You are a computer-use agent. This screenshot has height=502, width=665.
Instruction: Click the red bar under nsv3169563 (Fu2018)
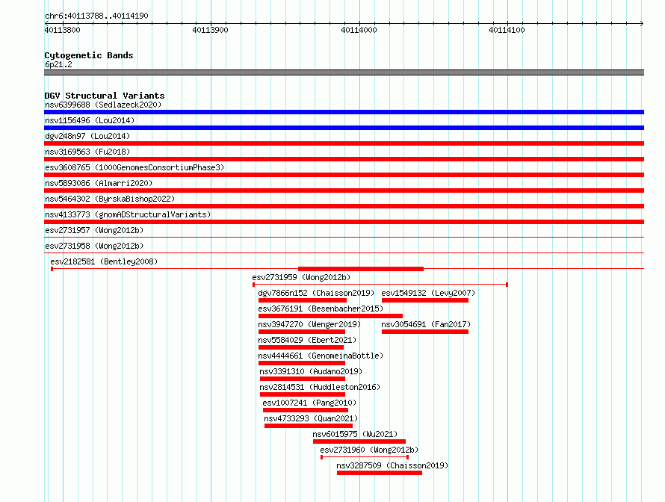pyautogui.click(x=344, y=159)
